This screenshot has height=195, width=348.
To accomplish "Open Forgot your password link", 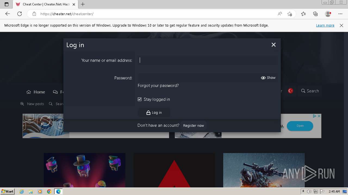I will 158,86.
